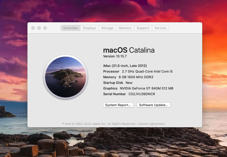227x157 pixels.
Task: Select the Memory tab
Action: point(125,28)
